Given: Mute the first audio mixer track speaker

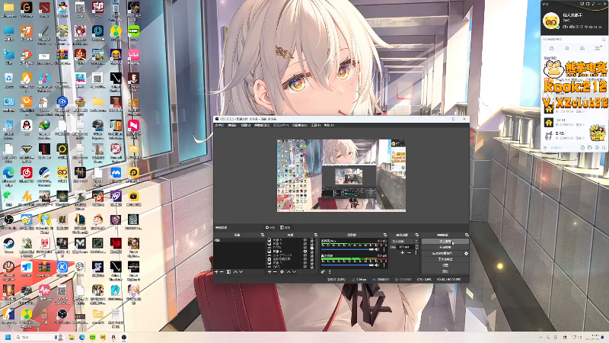Looking at the screenshot, I should click(377, 249).
